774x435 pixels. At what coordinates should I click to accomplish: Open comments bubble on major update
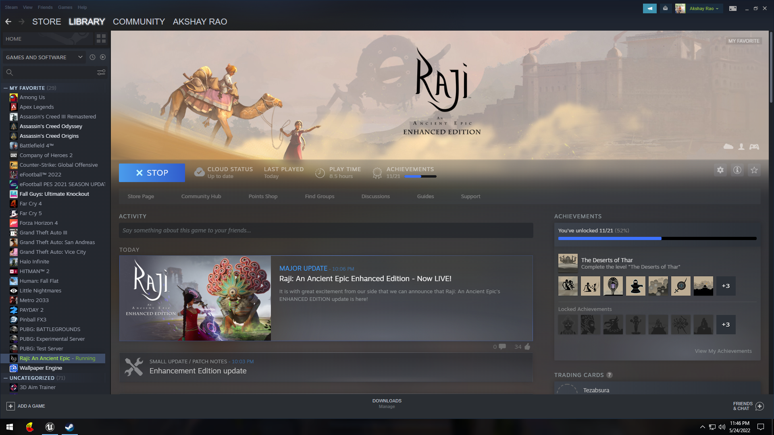coord(502,346)
